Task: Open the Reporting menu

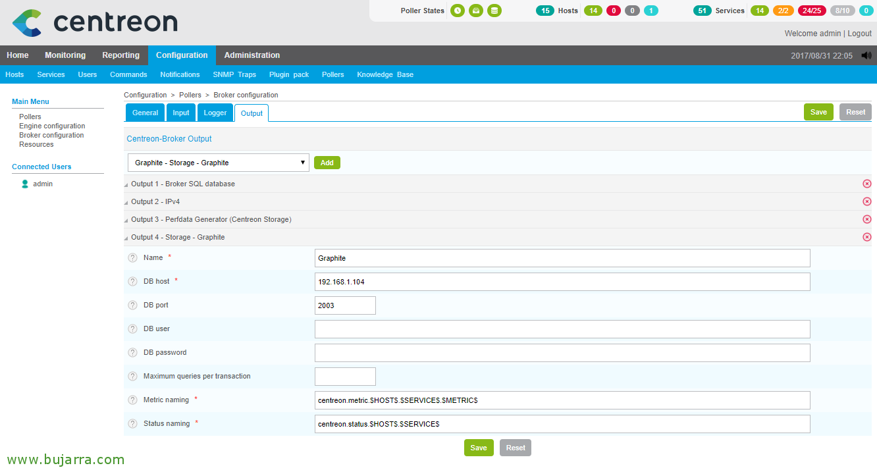Action: click(121, 55)
